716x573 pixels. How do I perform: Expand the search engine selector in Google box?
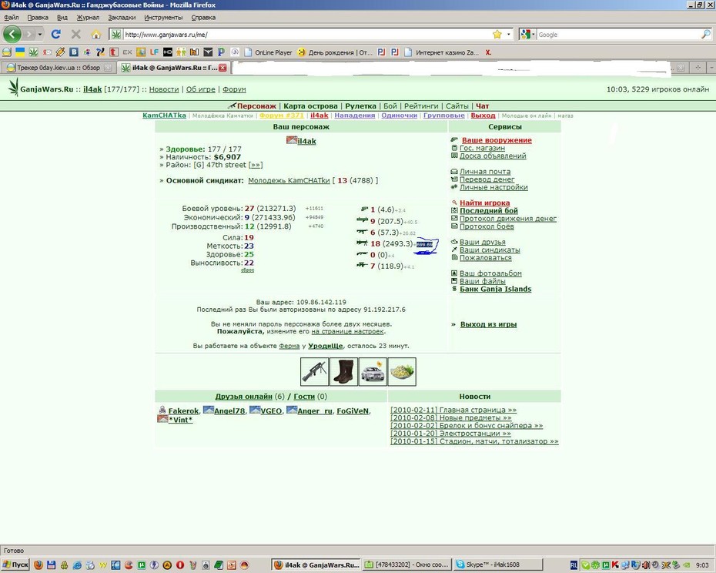tap(527, 34)
